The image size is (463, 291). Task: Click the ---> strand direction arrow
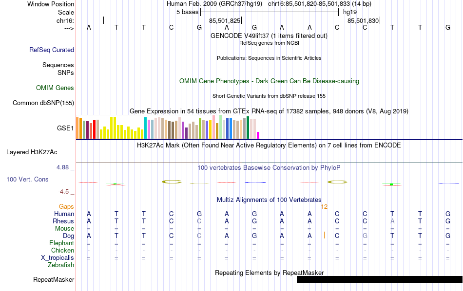tap(69, 28)
